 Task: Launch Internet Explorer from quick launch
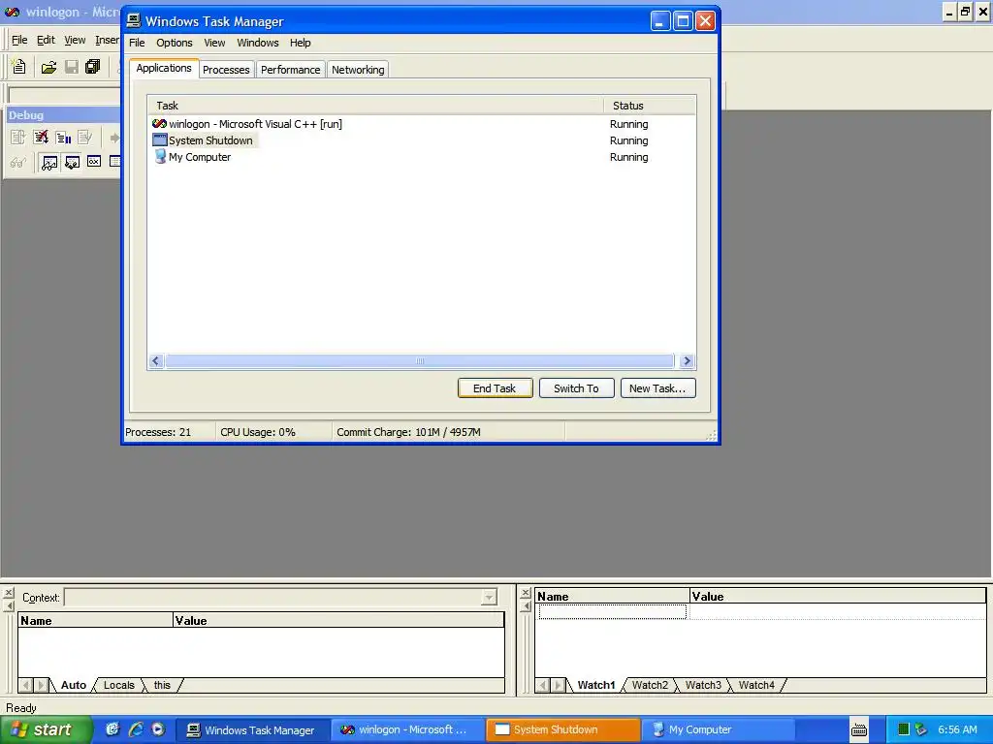[x=136, y=729]
